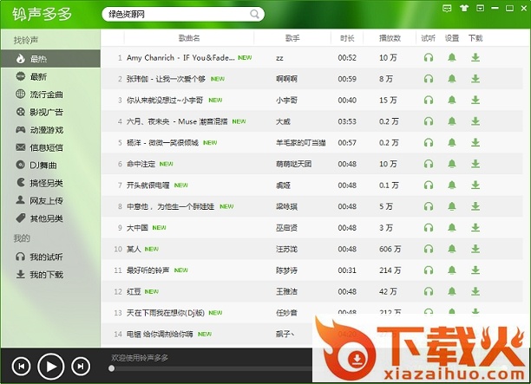Click headphone icon for 命中注定

point(428,163)
